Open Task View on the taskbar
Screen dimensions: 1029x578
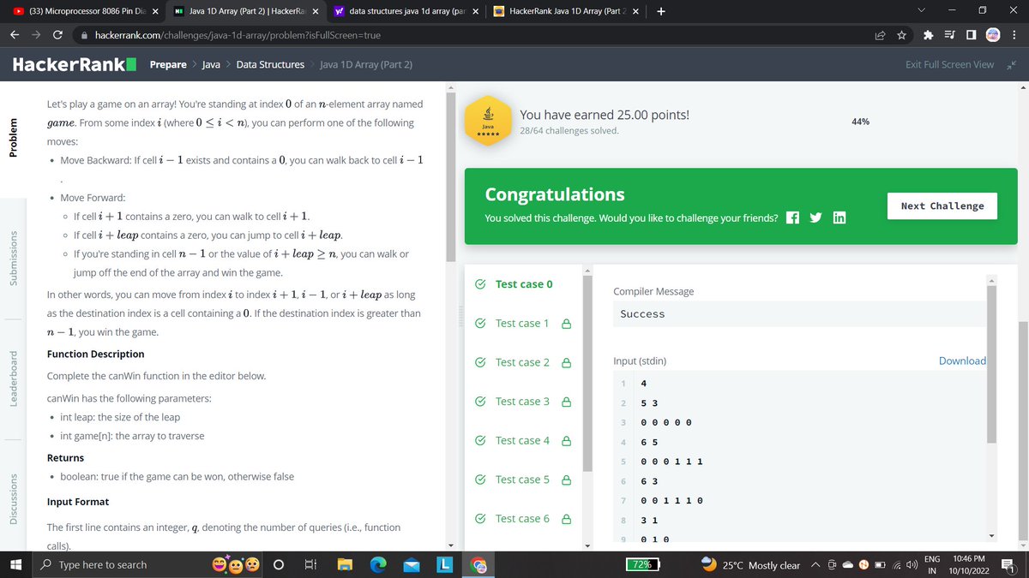coord(310,565)
